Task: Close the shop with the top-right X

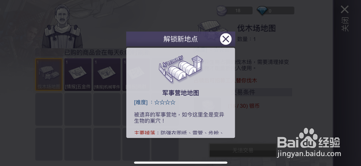Action: [x=345, y=9]
